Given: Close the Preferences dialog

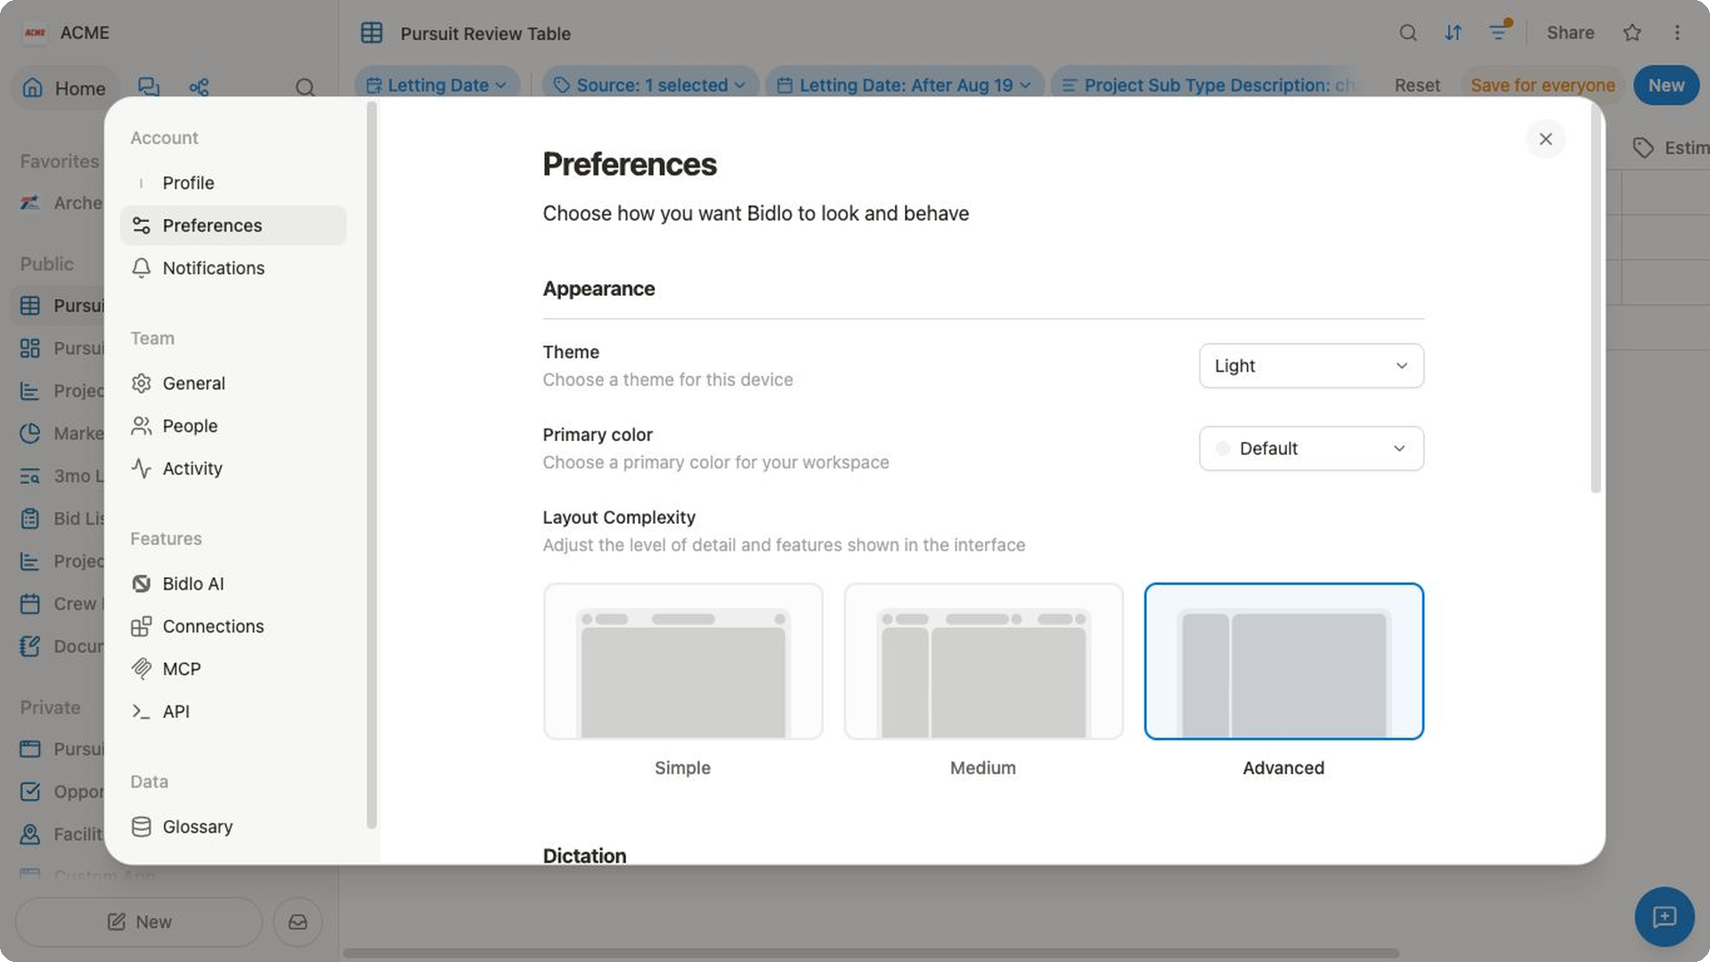Looking at the screenshot, I should pos(1545,139).
